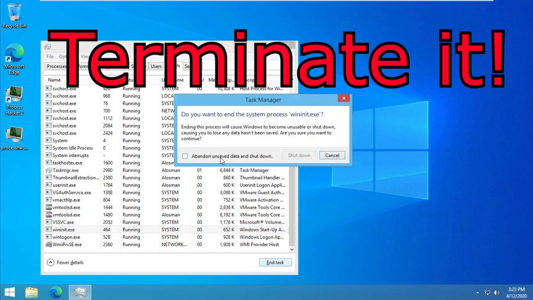
Task: Switch to the Users tab
Action: (156, 66)
